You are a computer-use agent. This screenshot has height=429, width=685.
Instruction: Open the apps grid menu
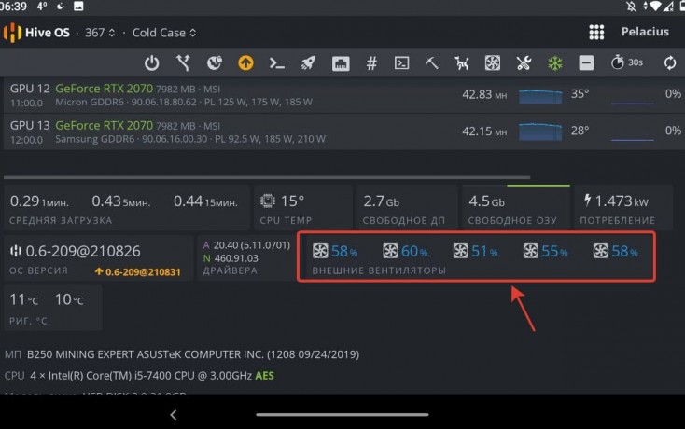pyautogui.click(x=597, y=33)
